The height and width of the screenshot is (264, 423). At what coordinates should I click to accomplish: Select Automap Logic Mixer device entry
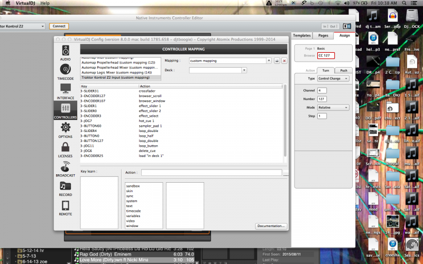point(121,72)
